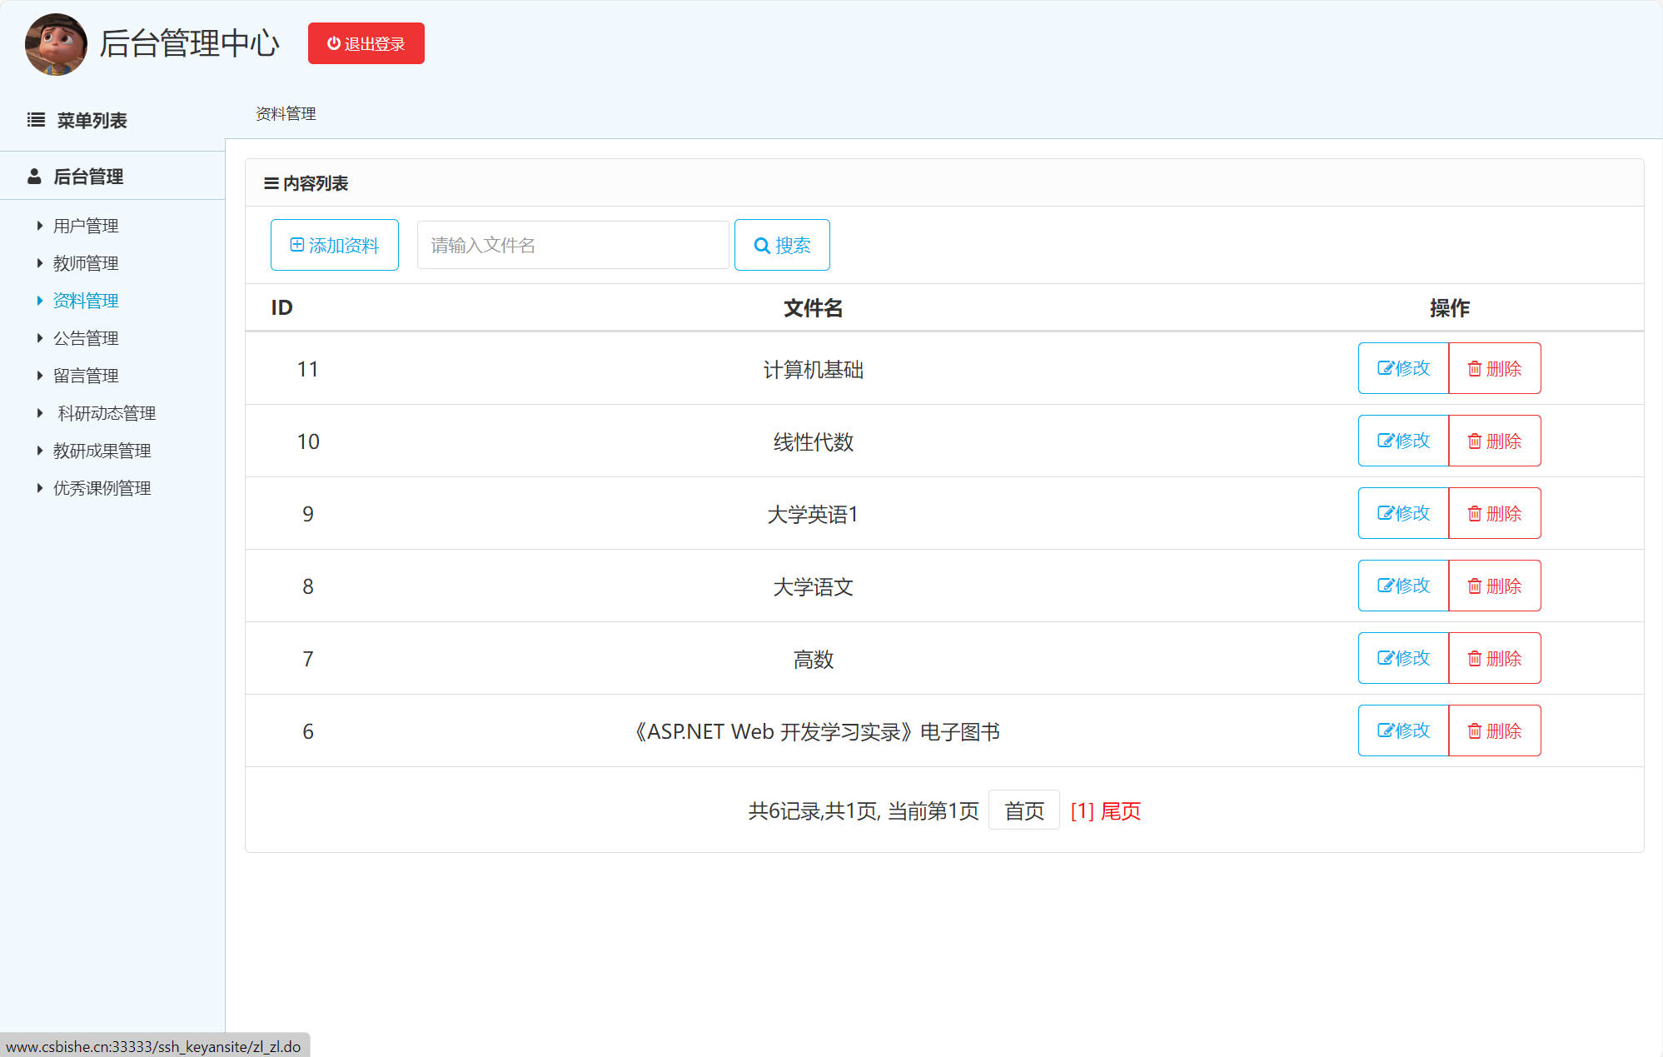Click the magnifier icon on 搜索 button

(x=762, y=245)
